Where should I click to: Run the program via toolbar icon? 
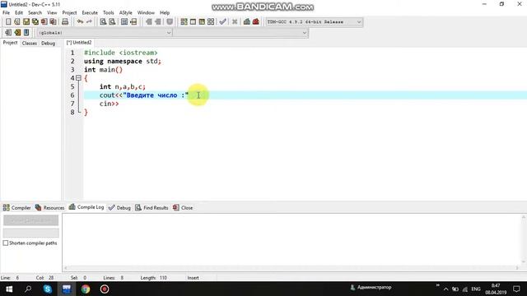193,22
